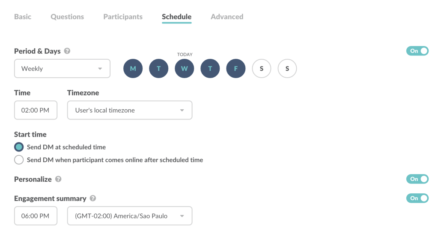
Task: Click help icon beside Engagement summary
Action: coord(93,198)
